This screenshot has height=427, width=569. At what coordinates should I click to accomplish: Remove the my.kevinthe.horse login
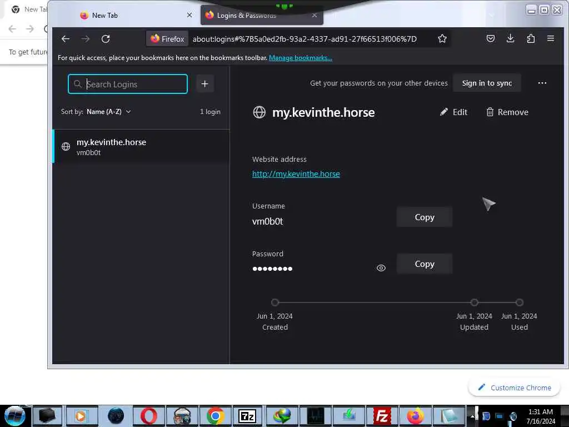(x=507, y=112)
